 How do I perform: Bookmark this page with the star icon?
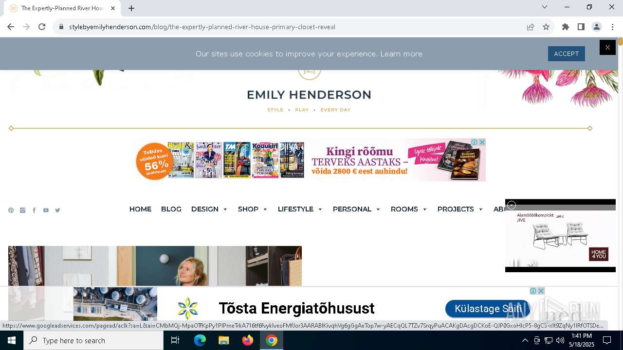[546, 27]
